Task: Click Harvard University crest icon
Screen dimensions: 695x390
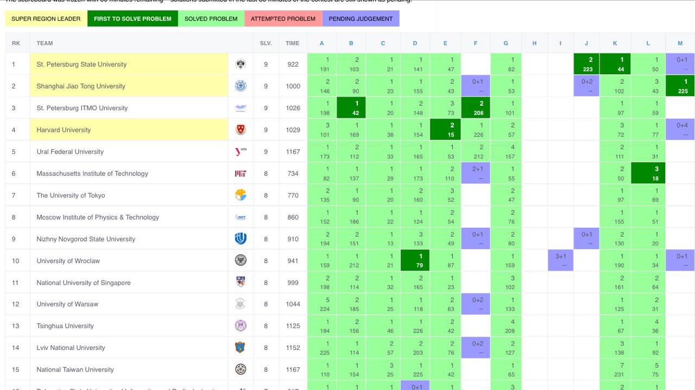Action: (x=241, y=130)
